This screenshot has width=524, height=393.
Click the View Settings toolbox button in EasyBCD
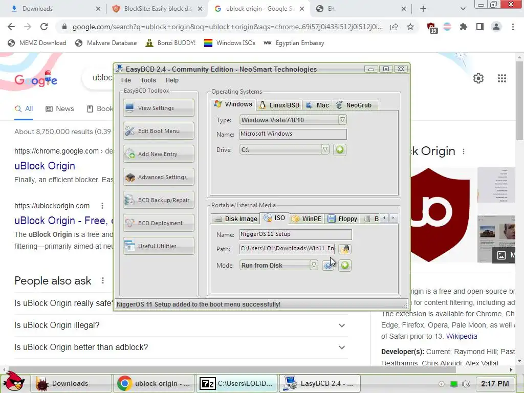(159, 107)
